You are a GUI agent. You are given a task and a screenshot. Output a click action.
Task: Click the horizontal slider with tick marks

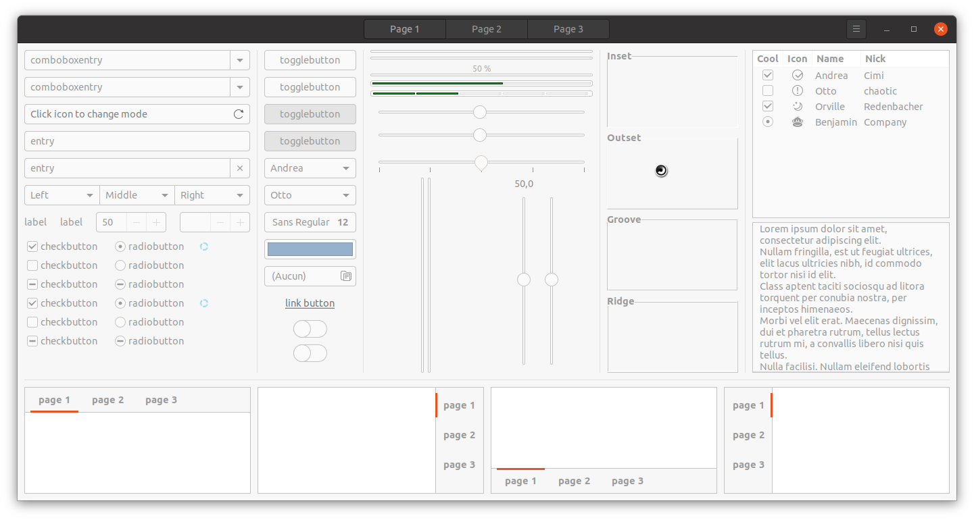click(481, 163)
